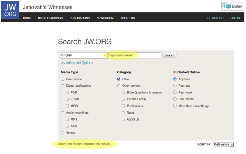The image size is (246, 154).
Task: Click the JW.ORG logo
Action: (10, 10)
